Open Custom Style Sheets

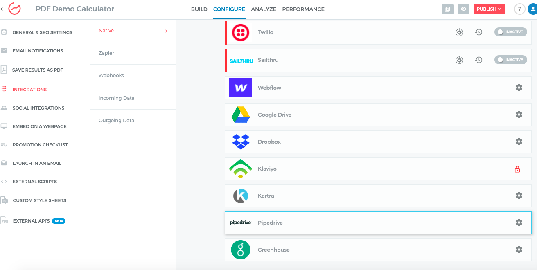click(x=39, y=200)
